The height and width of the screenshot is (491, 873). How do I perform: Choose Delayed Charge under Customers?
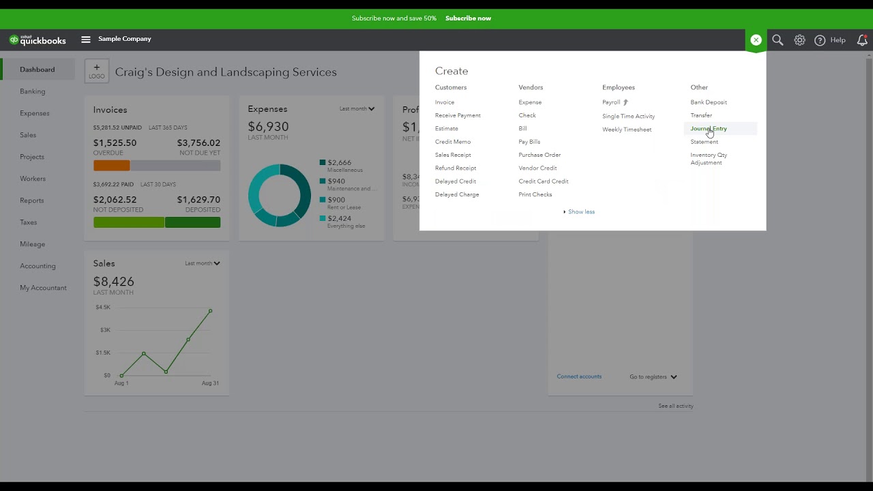click(457, 195)
